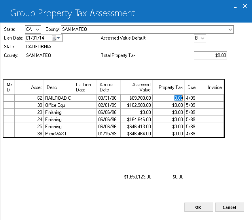Click Assessed Value $646,464.00 cell

click(136, 134)
